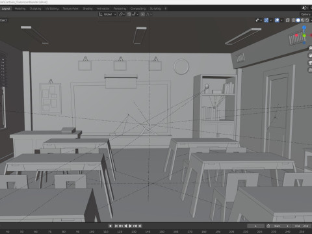This screenshot has height=234, width=312.
Task: Switch to the UV Editing workspace
Action: pyautogui.click(x=52, y=8)
